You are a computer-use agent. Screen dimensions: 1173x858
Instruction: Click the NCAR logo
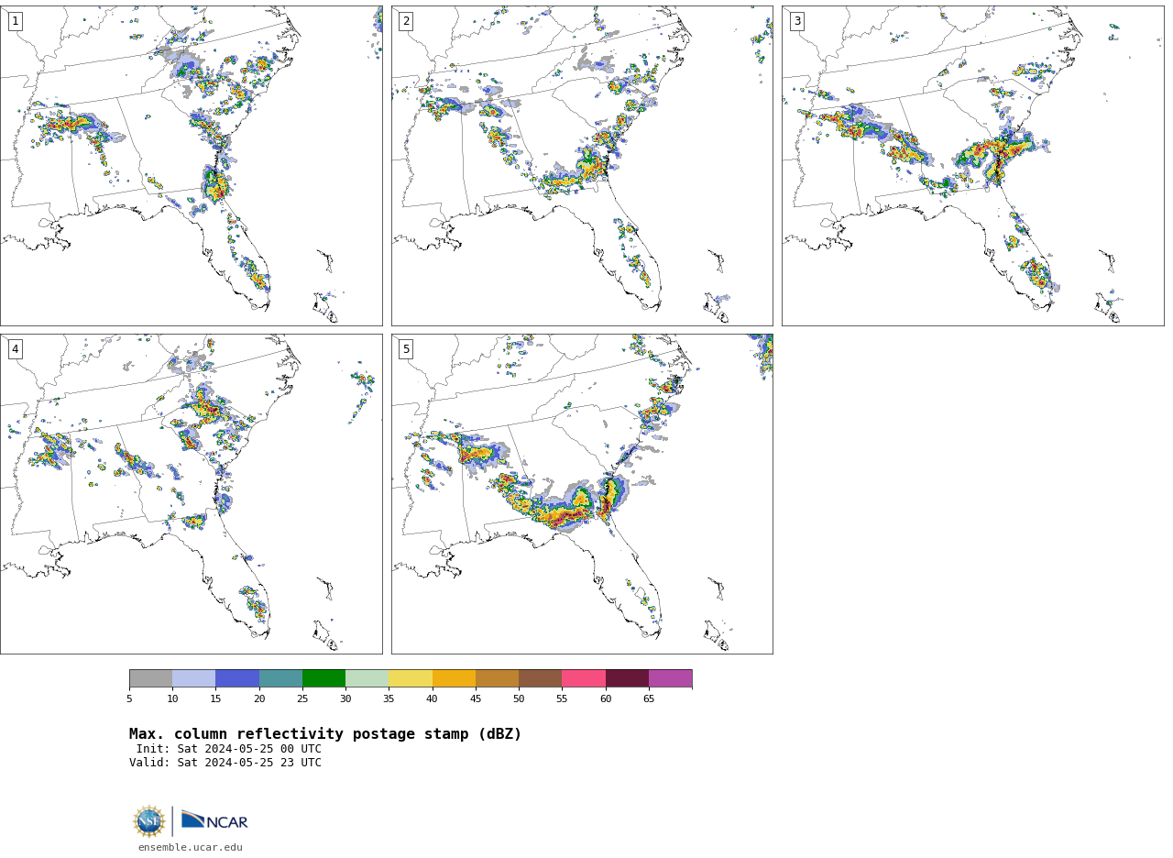[x=214, y=820]
